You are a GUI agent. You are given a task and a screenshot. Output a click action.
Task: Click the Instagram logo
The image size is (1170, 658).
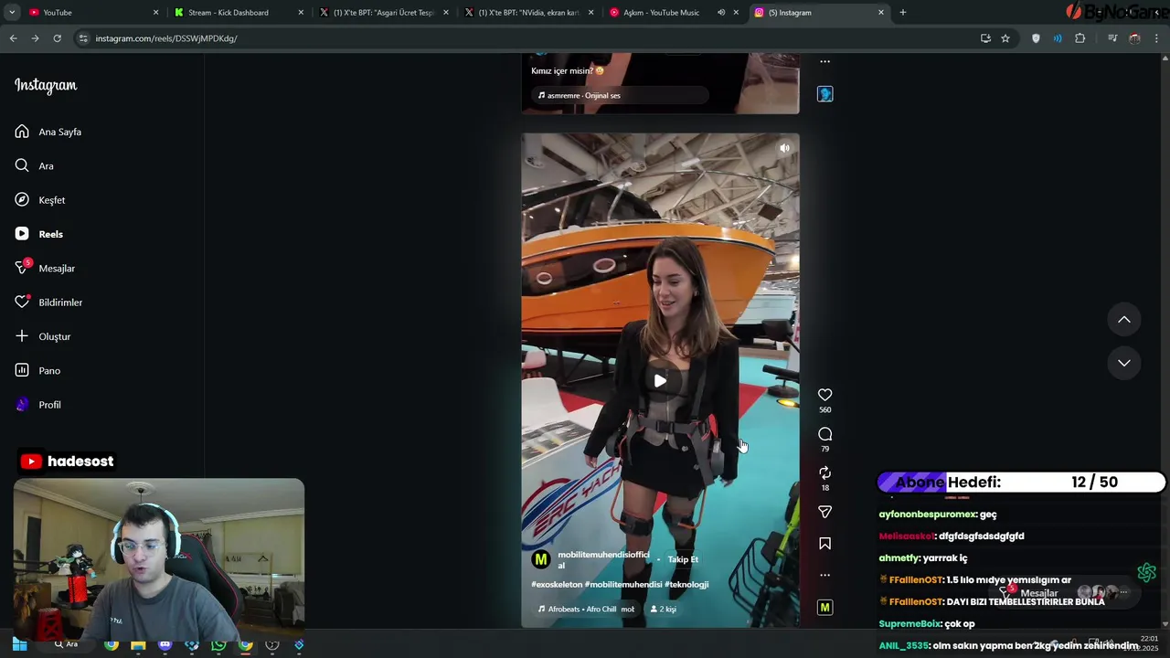tap(46, 86)
